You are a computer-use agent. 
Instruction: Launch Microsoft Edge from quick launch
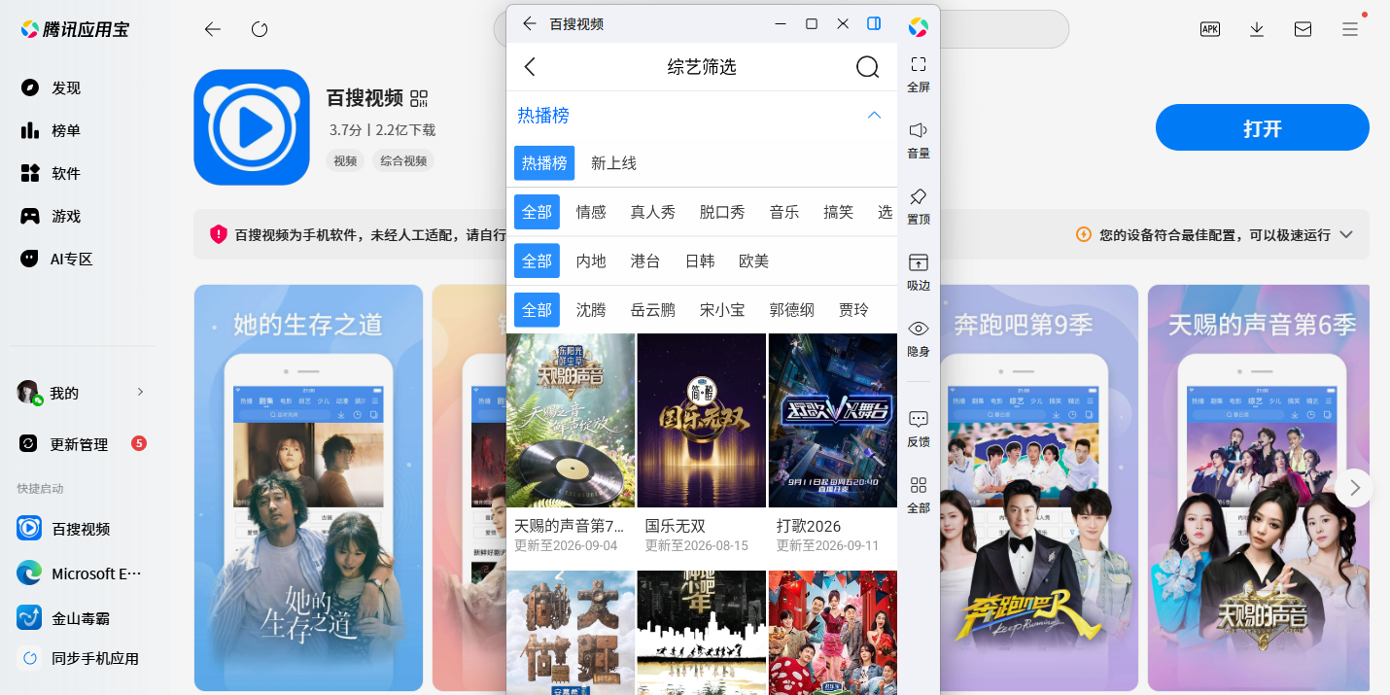pos(82,573)
